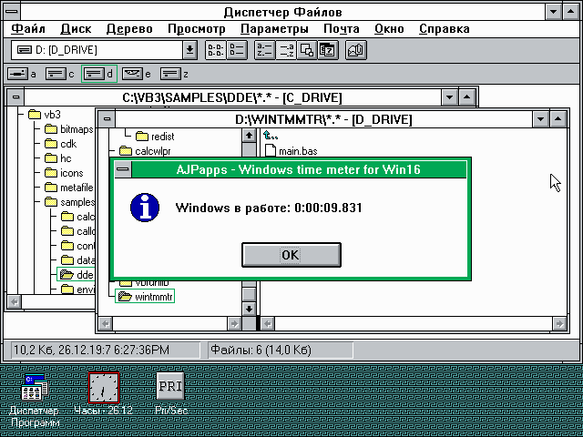Click the up-directory arrow in D_DRIVE file list
This screenshot has height=437, width=583.
coord(271,136)
